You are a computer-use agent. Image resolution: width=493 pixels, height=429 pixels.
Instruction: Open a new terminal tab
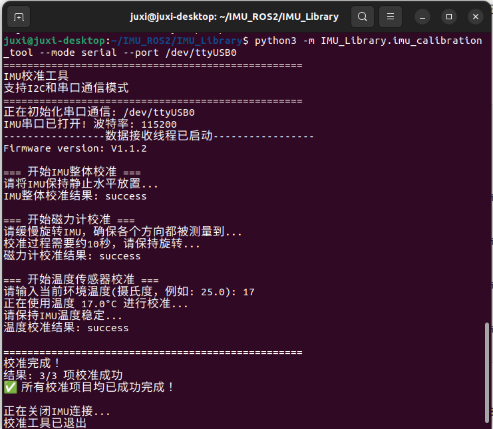point(19,17)
